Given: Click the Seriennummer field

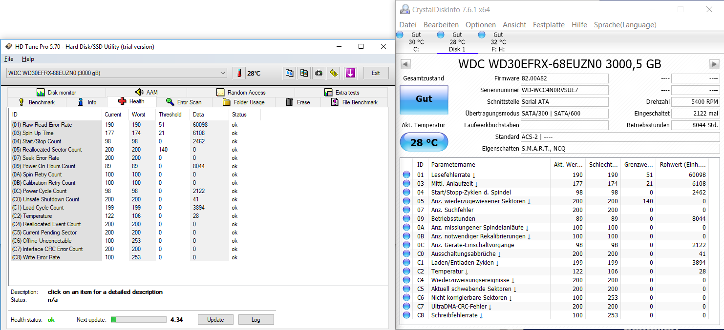Looking at the screenshot, I should coord(564,90).
